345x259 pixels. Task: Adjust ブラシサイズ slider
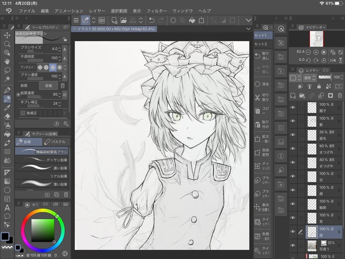(35, 51)
